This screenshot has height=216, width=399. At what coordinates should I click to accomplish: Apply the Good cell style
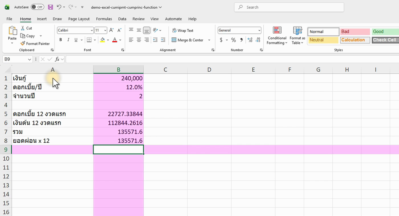click(385, 32)
